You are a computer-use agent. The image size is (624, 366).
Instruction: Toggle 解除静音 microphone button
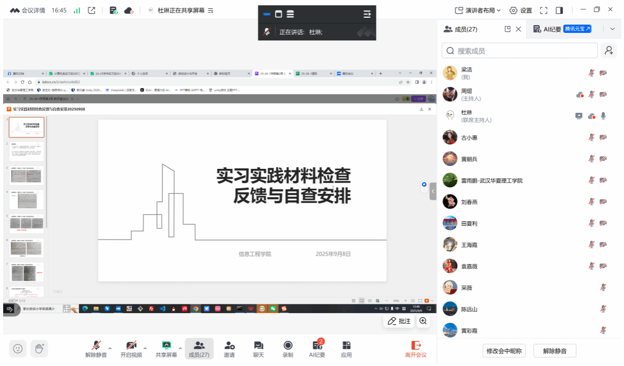pos(96,349)
